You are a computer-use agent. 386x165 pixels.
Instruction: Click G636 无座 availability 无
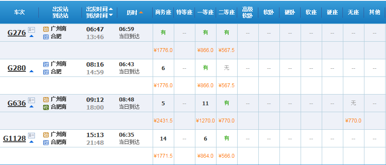pos(353,103)
